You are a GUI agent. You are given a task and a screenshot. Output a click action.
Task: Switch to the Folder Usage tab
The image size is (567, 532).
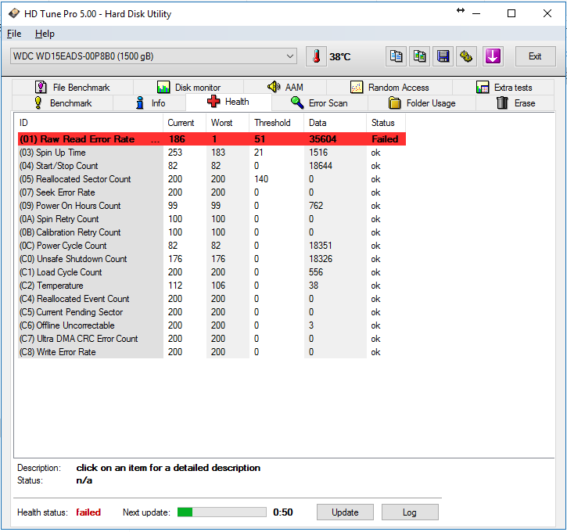pos(422,103)
